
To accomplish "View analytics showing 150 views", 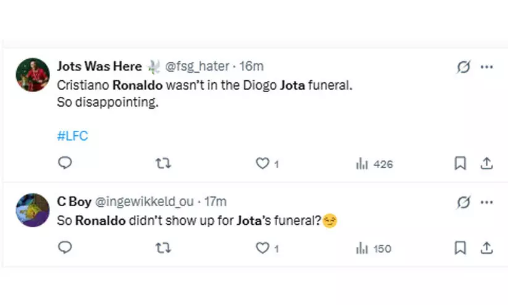I will [x=374, y=248].
